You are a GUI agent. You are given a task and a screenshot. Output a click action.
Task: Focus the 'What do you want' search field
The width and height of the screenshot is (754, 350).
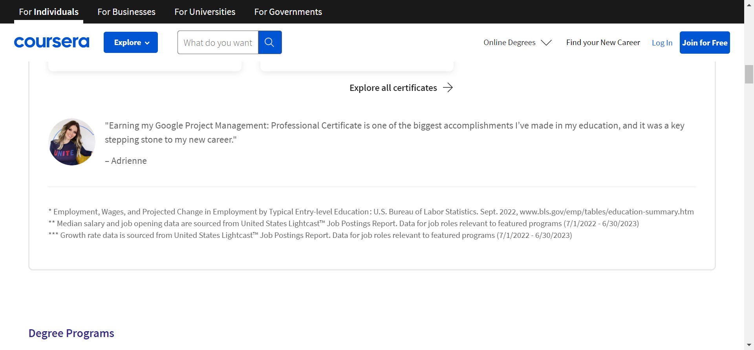coord(218,42)
